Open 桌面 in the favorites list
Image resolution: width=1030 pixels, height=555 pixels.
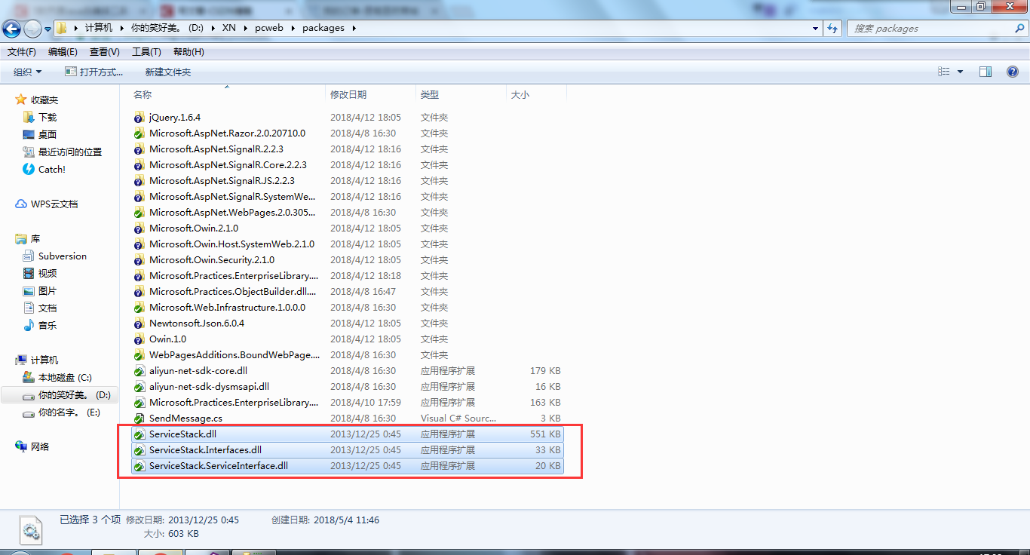point(48,134)
